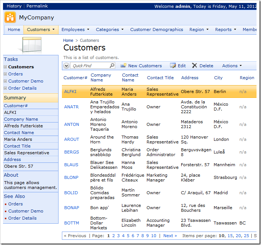Click the New Customers button label
The image size is (261, 245).
[145, 66]
